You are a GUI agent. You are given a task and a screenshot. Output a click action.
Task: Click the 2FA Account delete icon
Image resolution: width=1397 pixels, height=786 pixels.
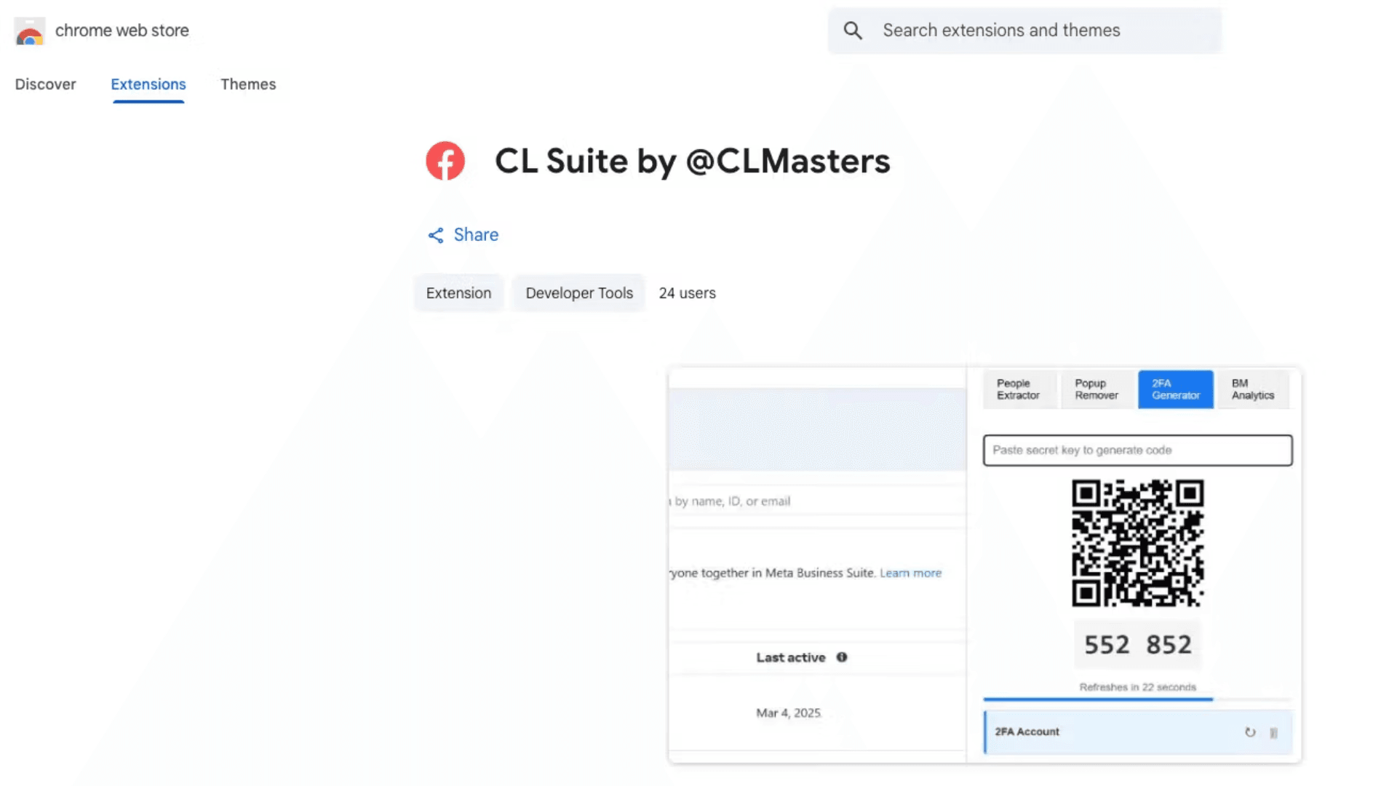tap(1273, 733)
